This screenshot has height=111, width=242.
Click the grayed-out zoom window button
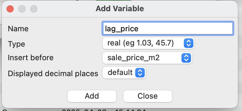coord(34,9)
